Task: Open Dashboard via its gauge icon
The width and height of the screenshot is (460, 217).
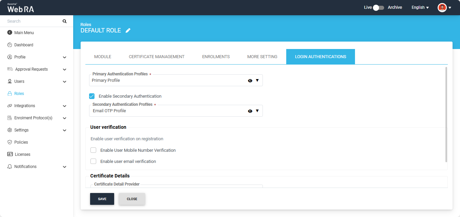Action: [x=9, y=45]
